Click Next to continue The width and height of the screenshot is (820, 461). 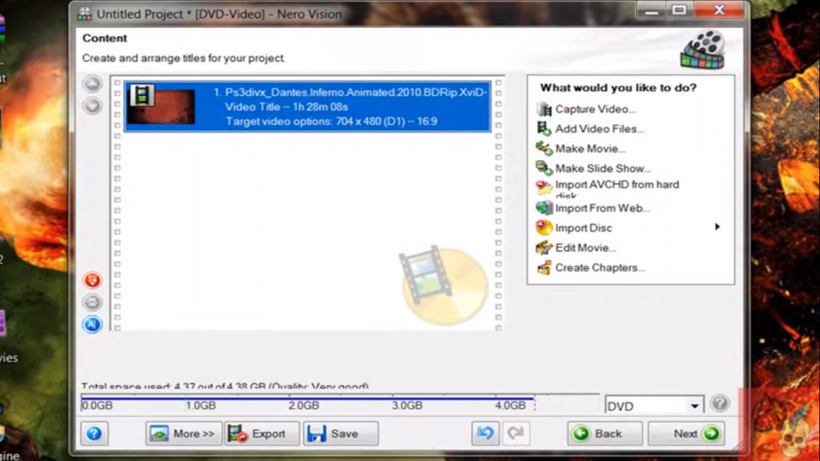pos(686,433)
